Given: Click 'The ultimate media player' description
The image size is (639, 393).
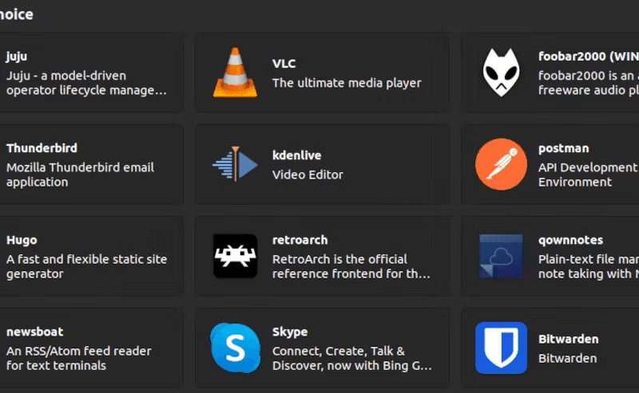Looking at the screenshot, I should [x=347, y=83].
